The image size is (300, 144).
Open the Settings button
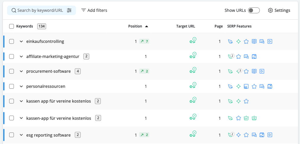(x=279, y=10)
